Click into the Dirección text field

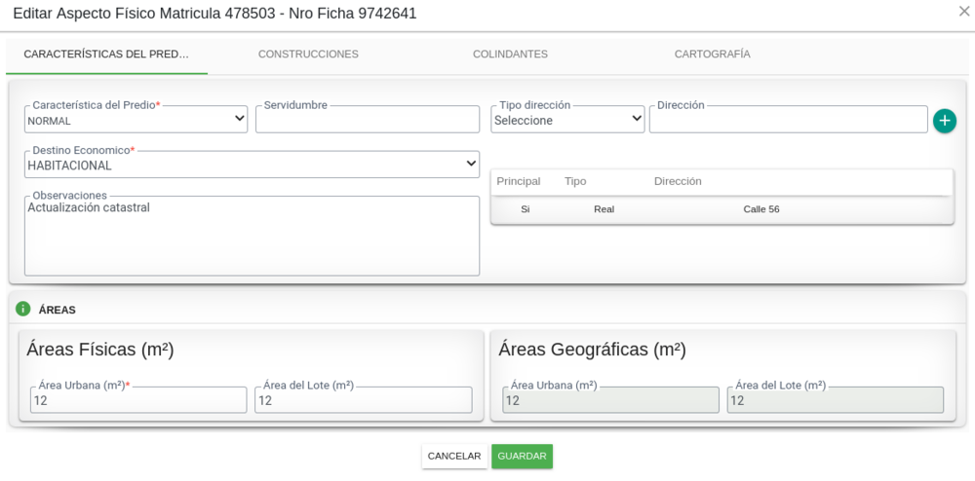[x=787, y=121]
